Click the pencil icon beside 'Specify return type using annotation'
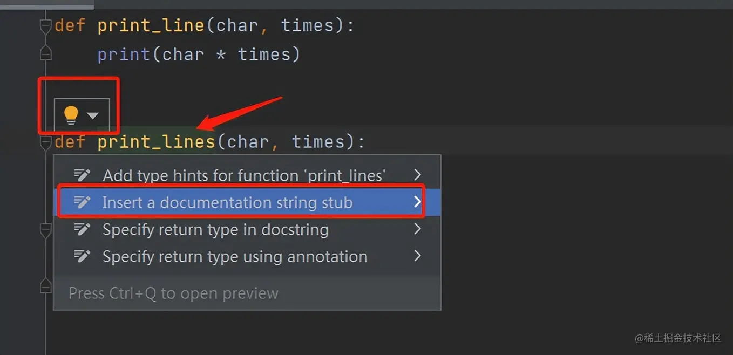This screenshot has width=733, height=355. point(82,256)
